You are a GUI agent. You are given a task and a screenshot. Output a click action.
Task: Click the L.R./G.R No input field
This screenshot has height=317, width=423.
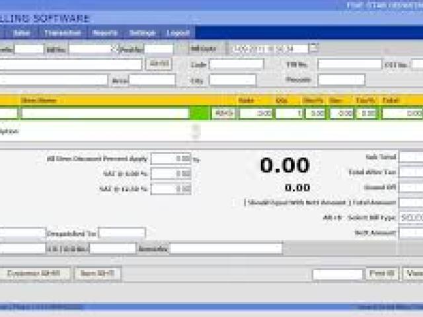[x=112, y=248]
